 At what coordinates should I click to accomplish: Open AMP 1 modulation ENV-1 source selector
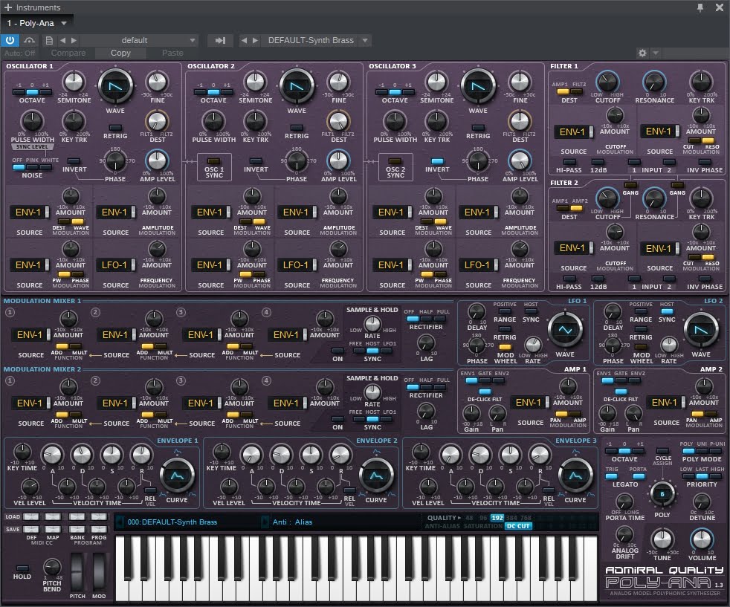pyautogui.click(x=530, y=403)
